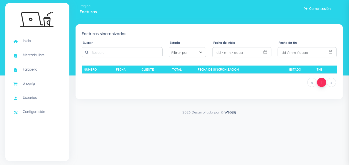The height and width of the screenshot is (165, 349).
Task: Follow the Weppy footer link
Action: coord(230,112)
